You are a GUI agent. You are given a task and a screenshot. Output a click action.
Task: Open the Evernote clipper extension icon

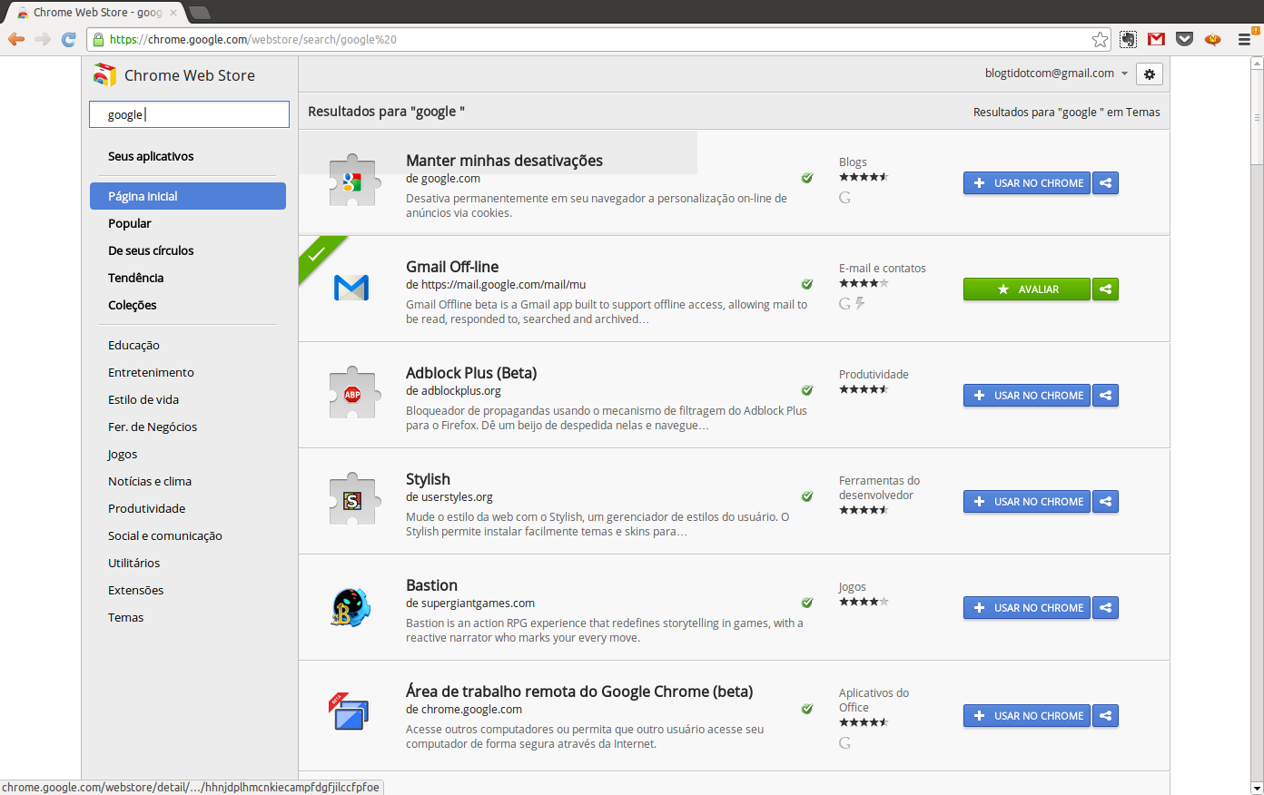1128,39
